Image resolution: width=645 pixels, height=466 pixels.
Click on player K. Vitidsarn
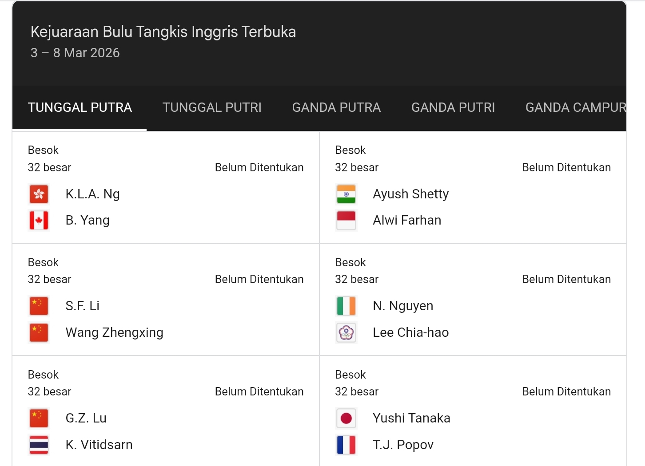point(99,445)
